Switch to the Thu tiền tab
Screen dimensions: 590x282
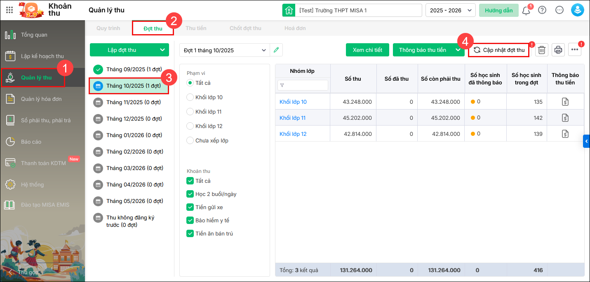pos(196,28)
